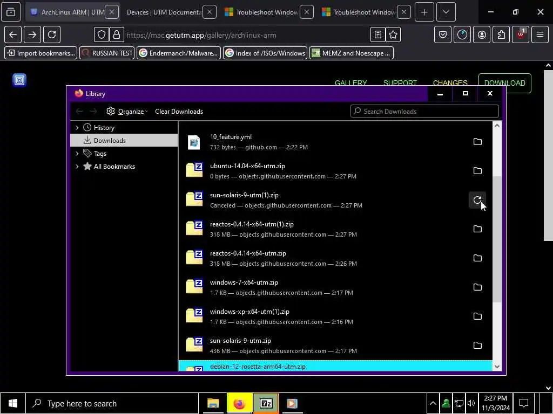Open Index of /ISOs/Windows bookmark

pos(265,53)
